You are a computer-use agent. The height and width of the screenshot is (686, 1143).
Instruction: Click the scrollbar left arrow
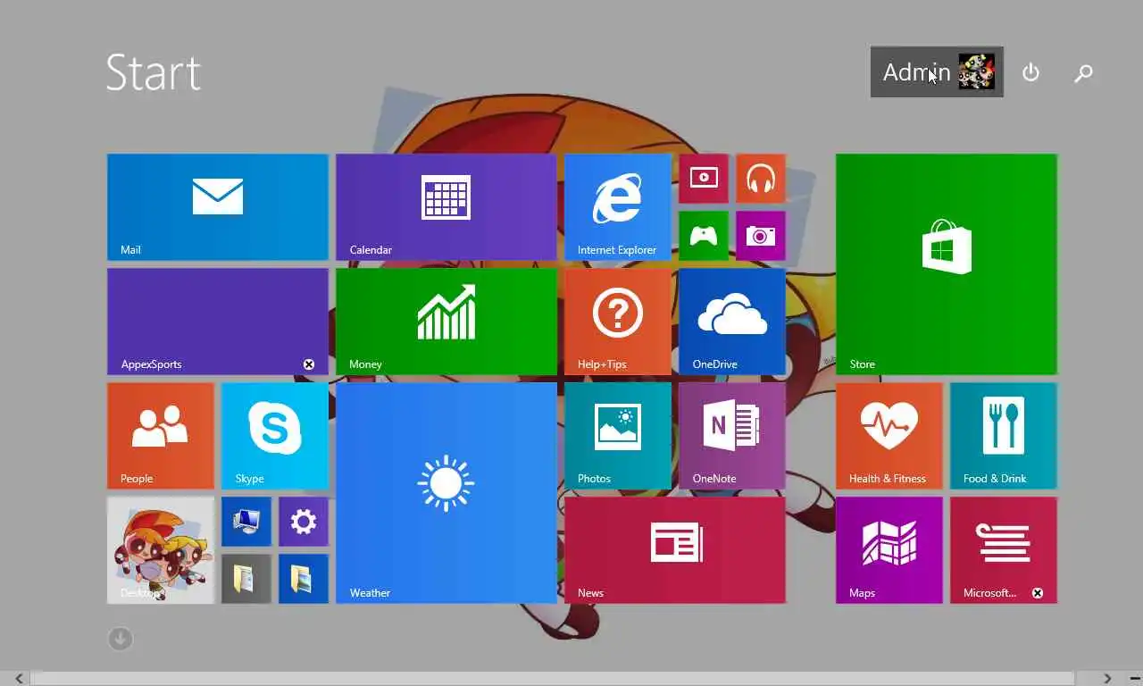coord(19,679)
